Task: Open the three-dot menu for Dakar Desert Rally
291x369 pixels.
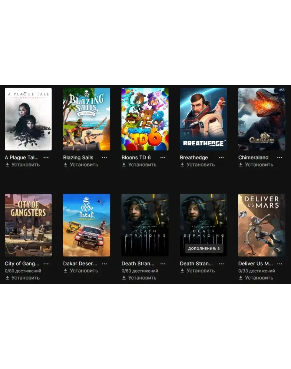Action: click(104, 264)
